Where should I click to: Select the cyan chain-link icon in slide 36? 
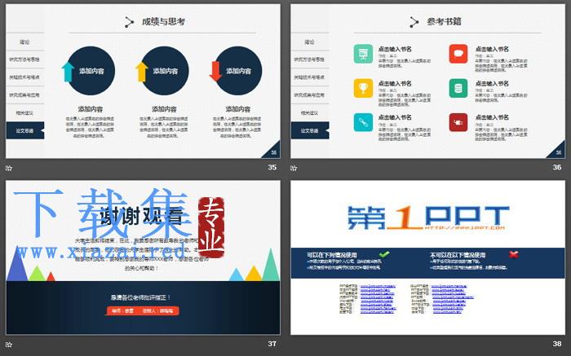click(x=363, y=122)
